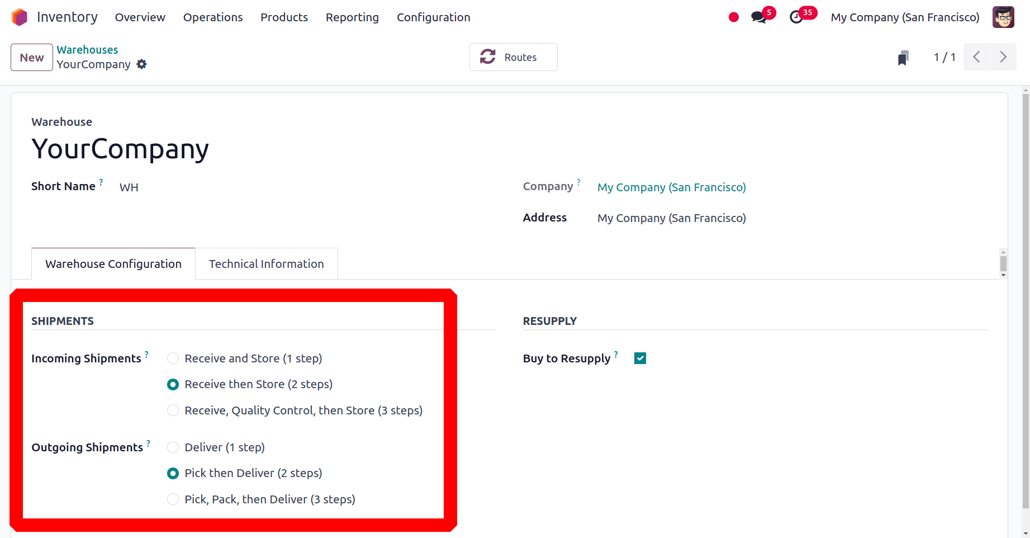
Task: Open the gear actions menu beside YourCompany
Action: [142, 64]
